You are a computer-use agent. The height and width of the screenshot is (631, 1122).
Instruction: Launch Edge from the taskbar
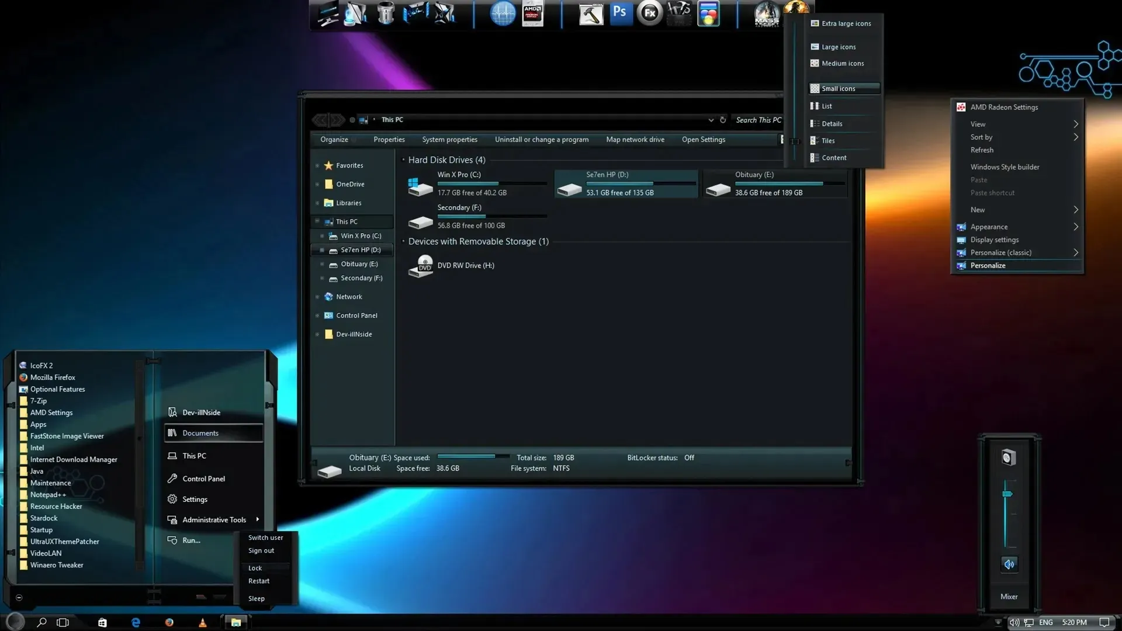pos(136,622)
